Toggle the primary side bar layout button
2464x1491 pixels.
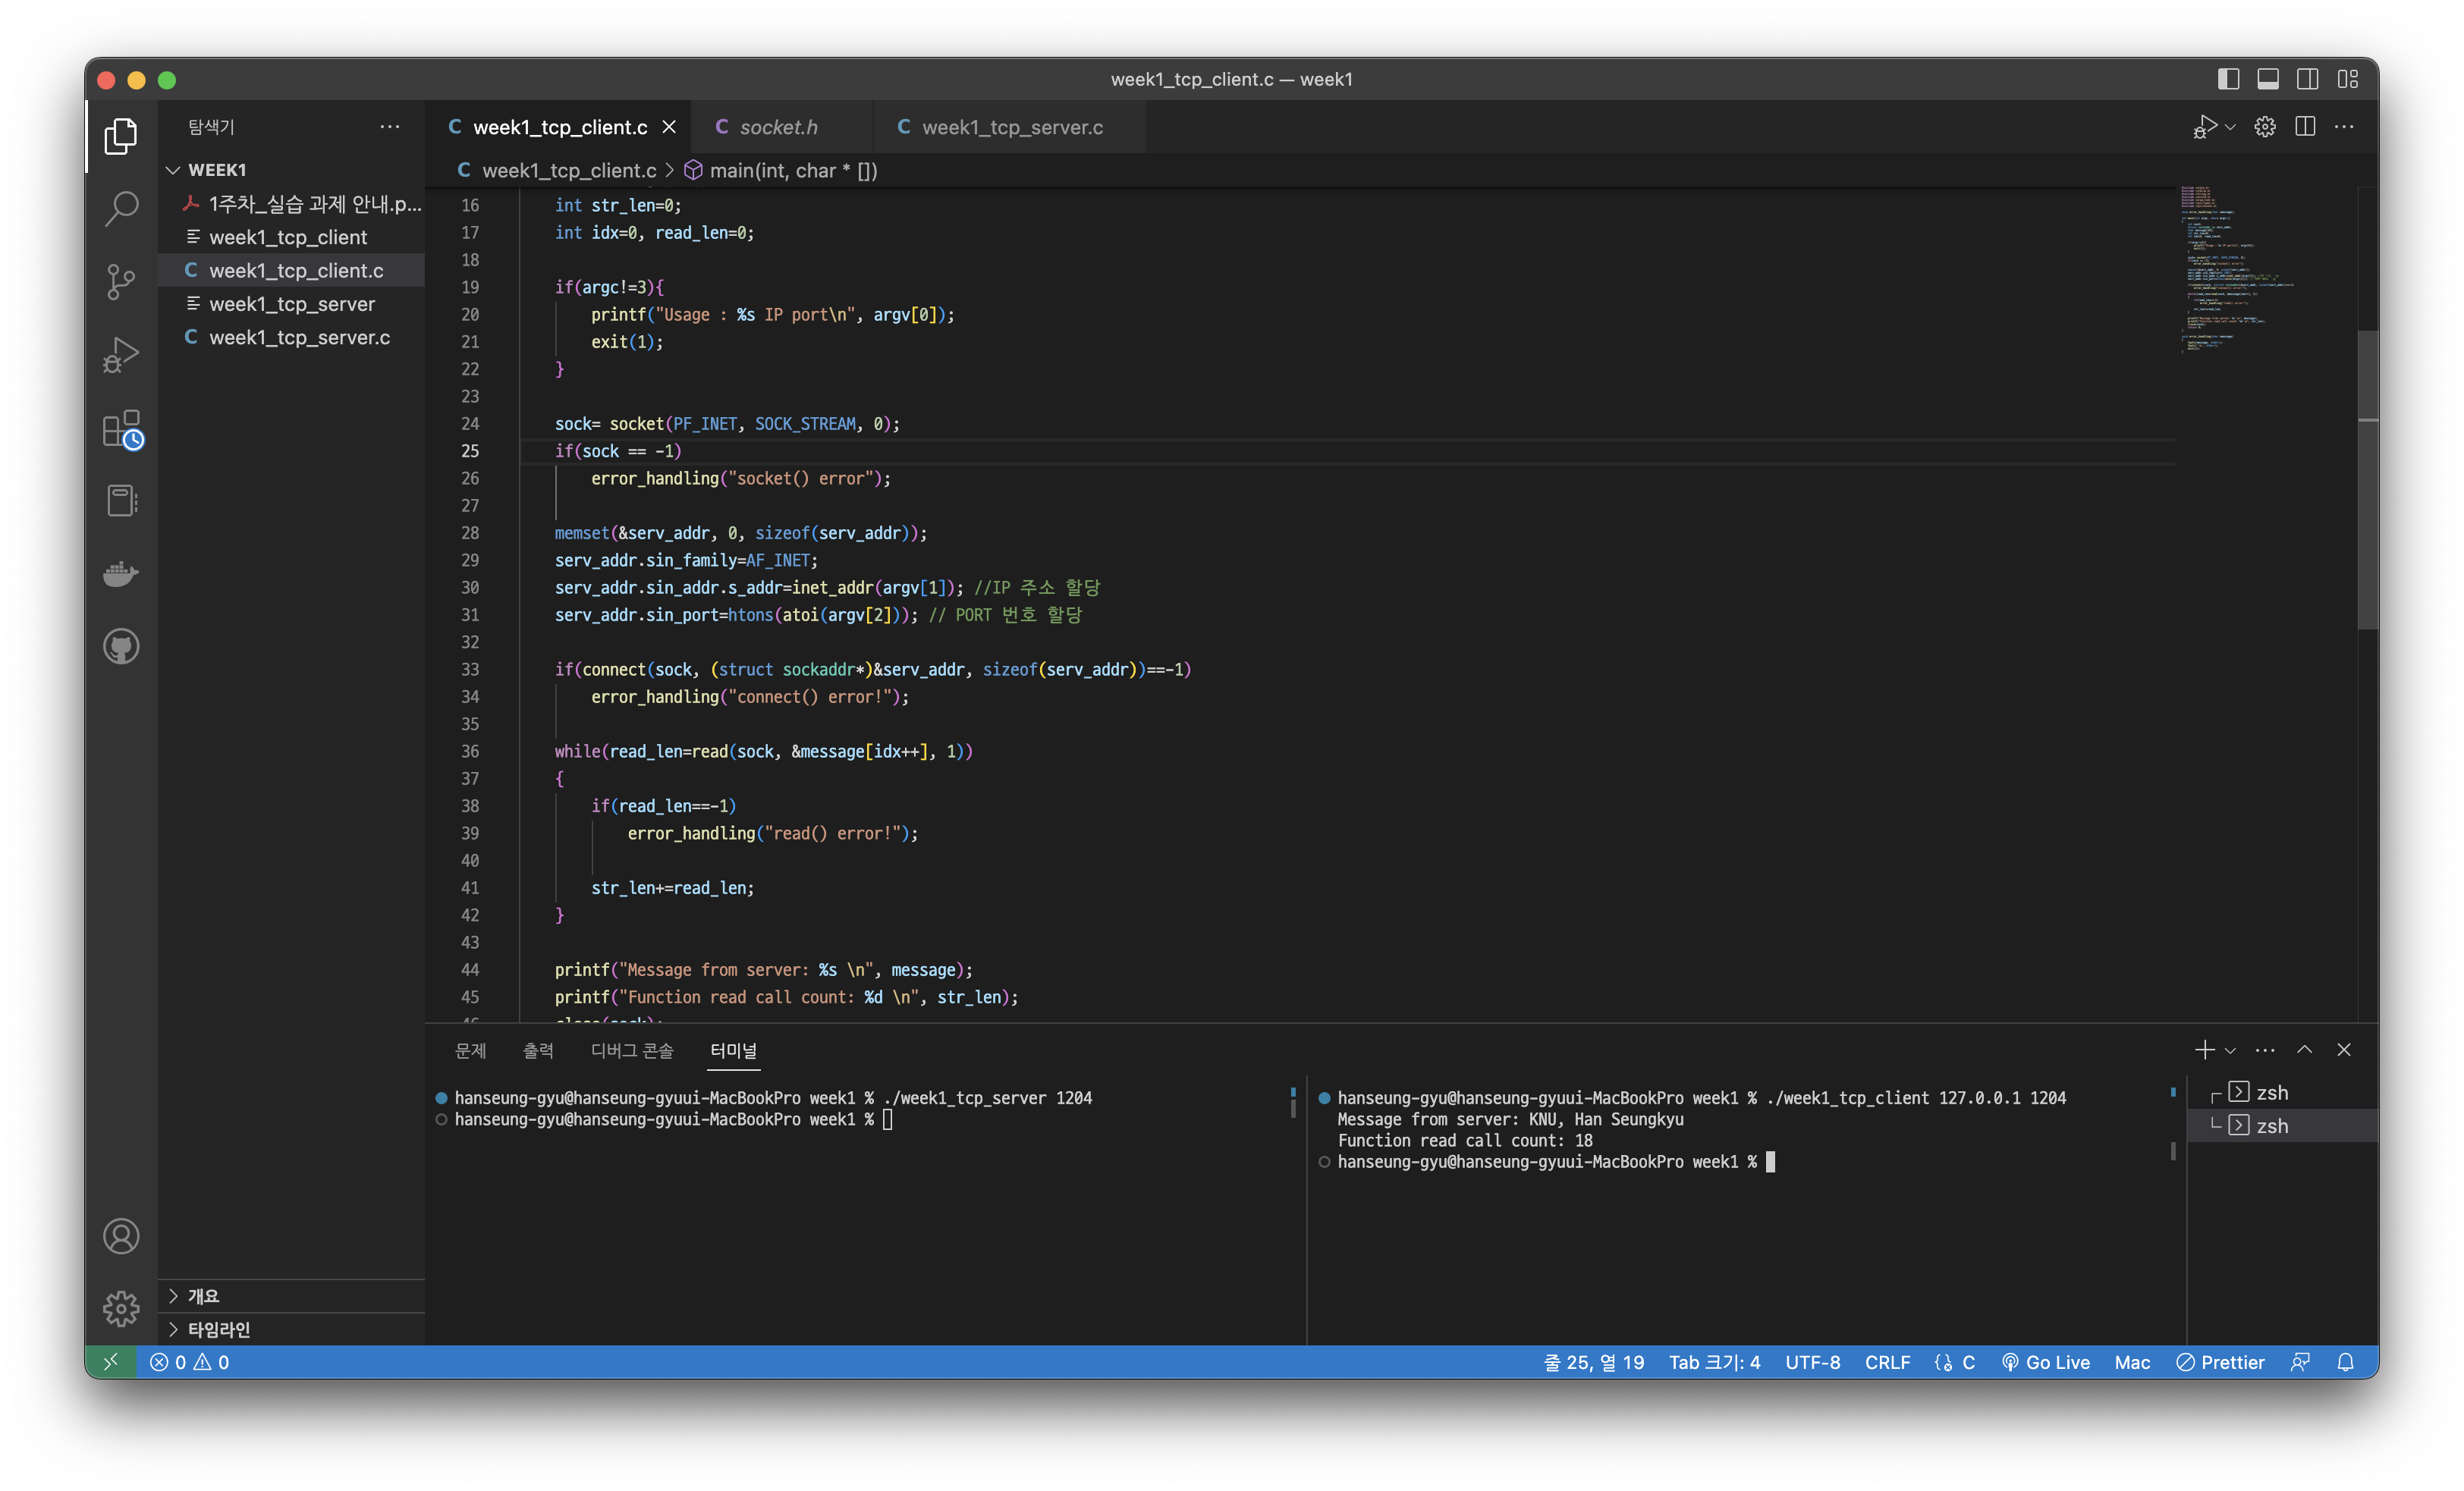point(2228,79)
